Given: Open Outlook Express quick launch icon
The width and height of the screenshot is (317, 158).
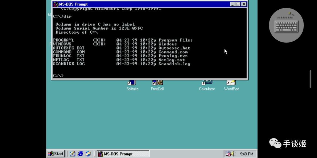Looking at the screenshot, I should 88,154.
